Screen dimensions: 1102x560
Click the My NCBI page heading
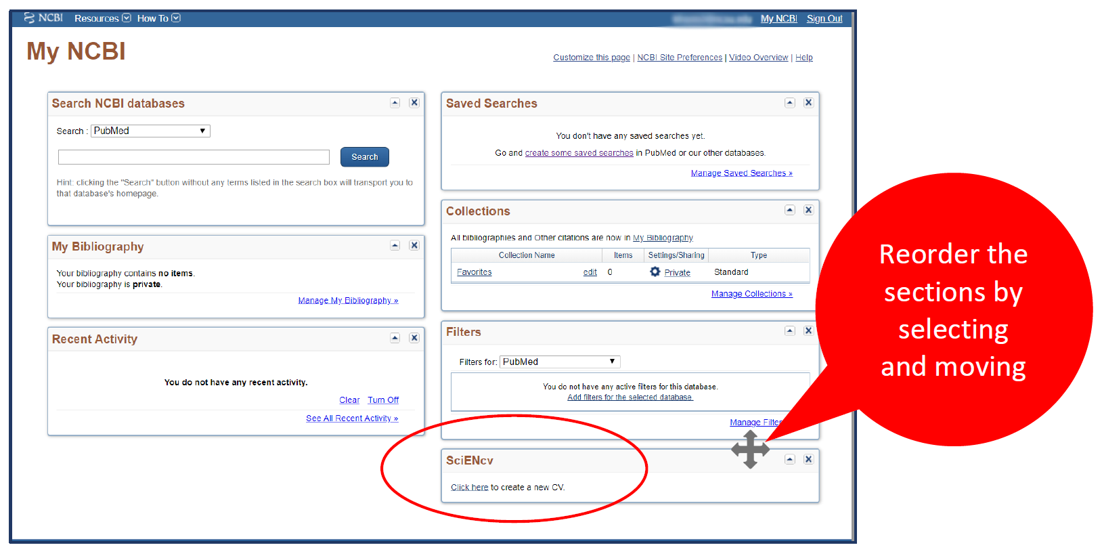point(76,51)
